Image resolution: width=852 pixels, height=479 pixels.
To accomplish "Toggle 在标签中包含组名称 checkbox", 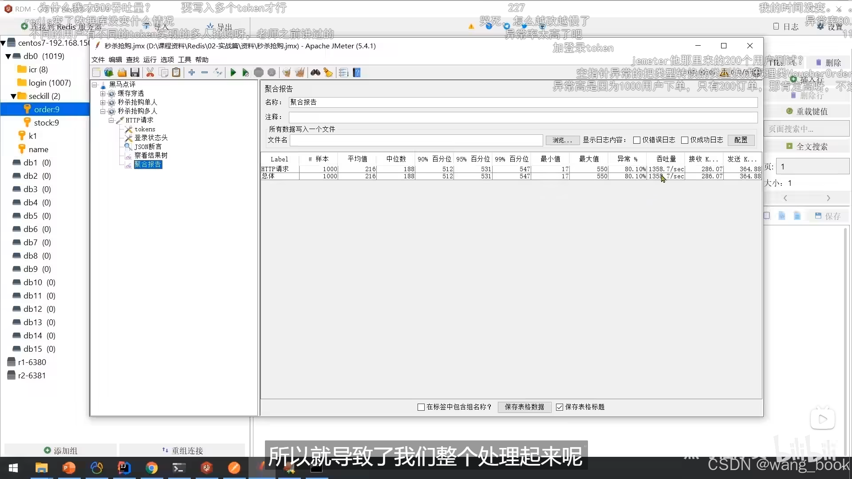I will pos(421,407).
